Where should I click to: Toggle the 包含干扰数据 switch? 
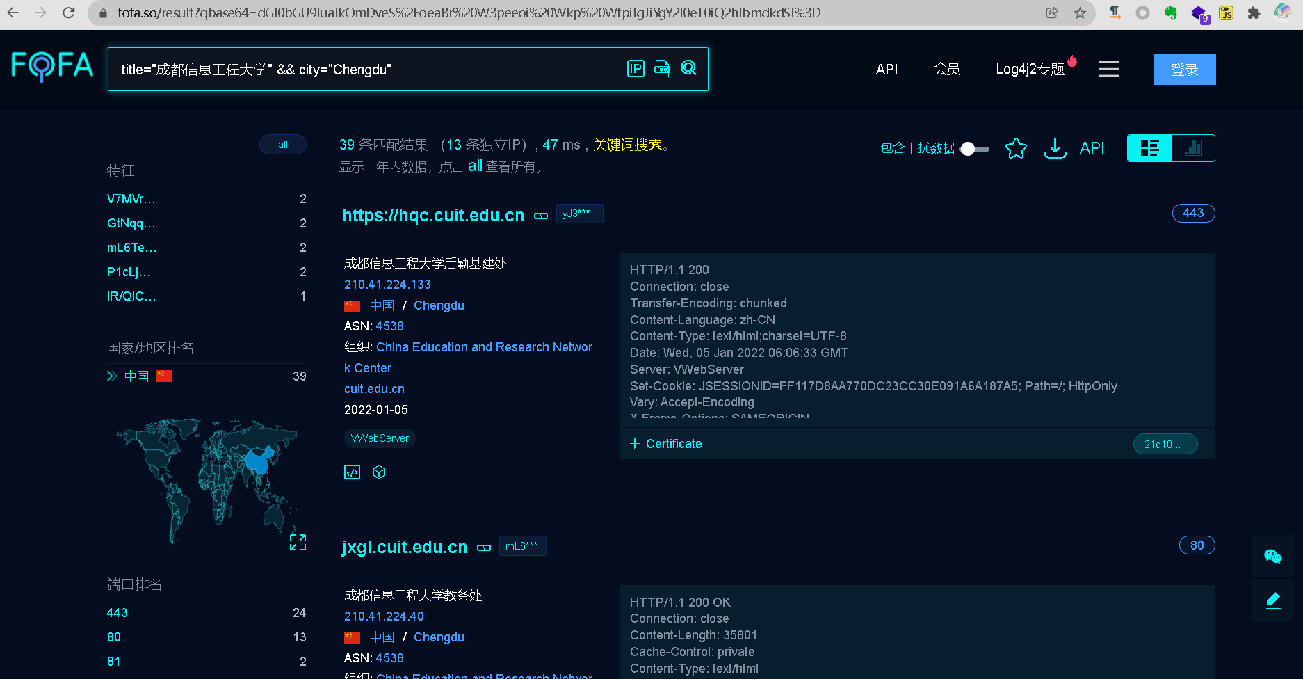click(974, 149)
